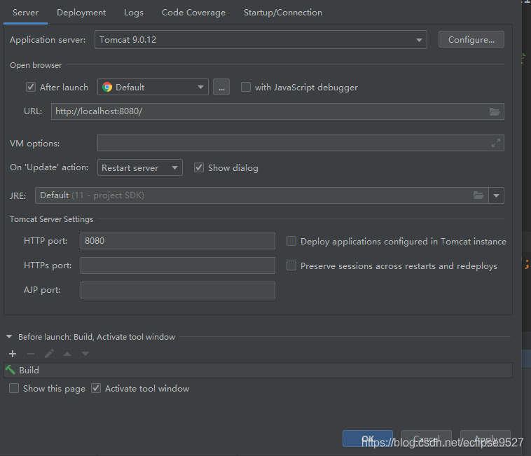Enable Preserve sessions across restarts and redeploys
Viewport: 531px width, 456px height.
(291, 265)
